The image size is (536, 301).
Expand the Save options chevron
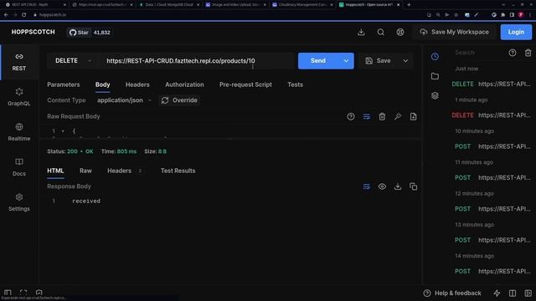pos(405,61)
